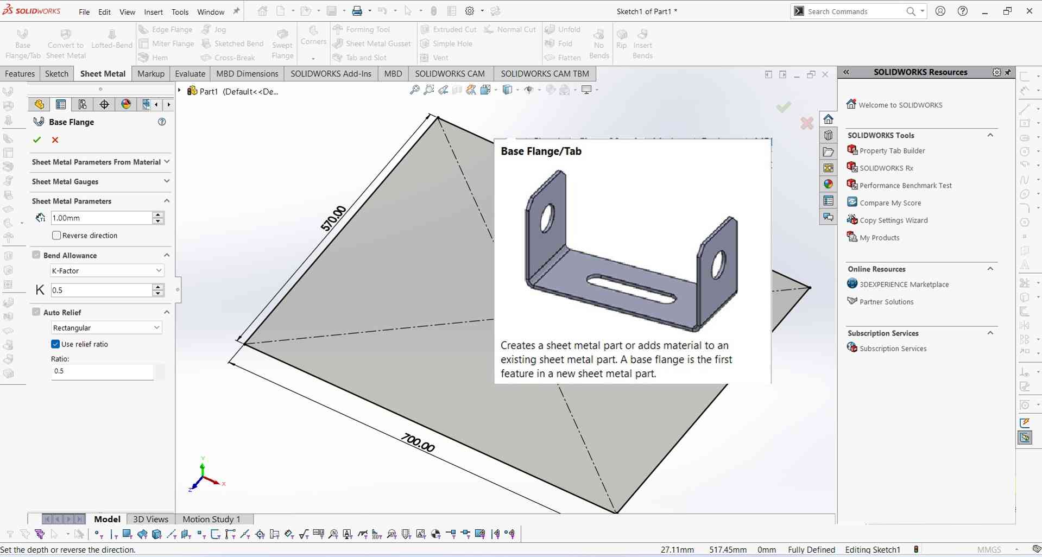Accept sketch via confirmation corner checkmark

[784, 107]
